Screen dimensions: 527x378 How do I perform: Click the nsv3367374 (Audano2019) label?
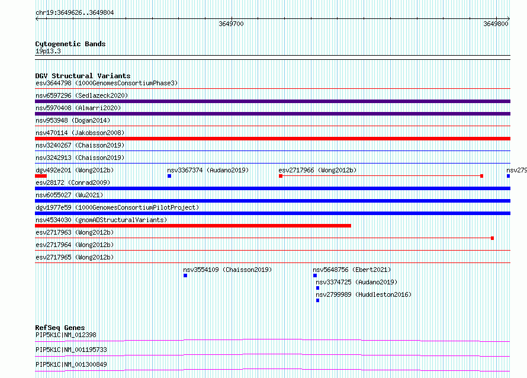coord(208,170)
